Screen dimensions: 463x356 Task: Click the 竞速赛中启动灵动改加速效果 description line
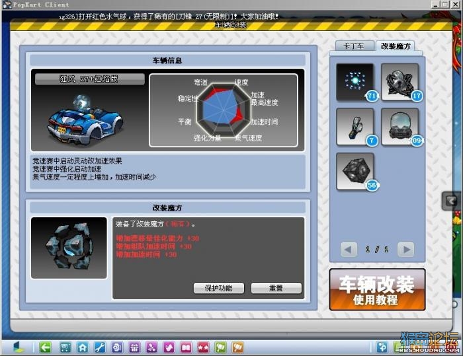click(x=77, y=161)
